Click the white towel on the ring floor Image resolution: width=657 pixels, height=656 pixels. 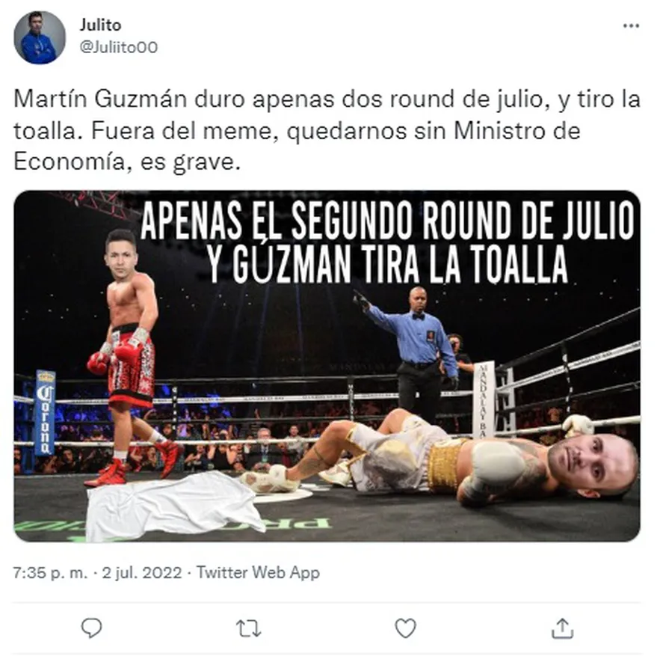(174, 506)
